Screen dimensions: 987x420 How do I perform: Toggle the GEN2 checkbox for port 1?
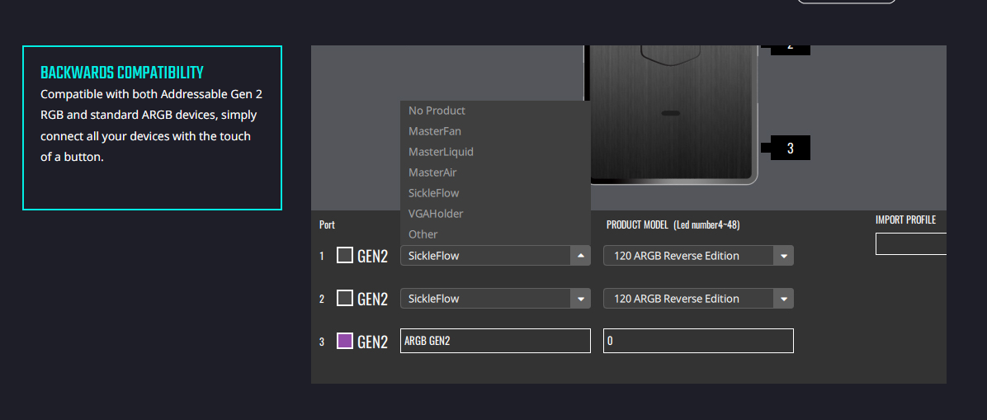(x=345, y=255)
